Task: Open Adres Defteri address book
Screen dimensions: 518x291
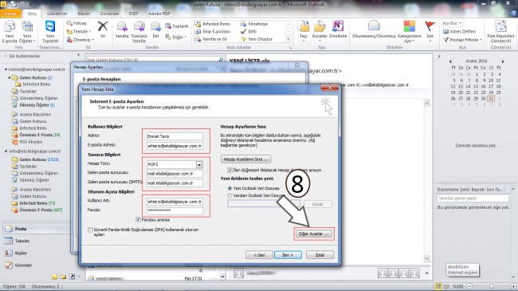Action: [459, 31]
